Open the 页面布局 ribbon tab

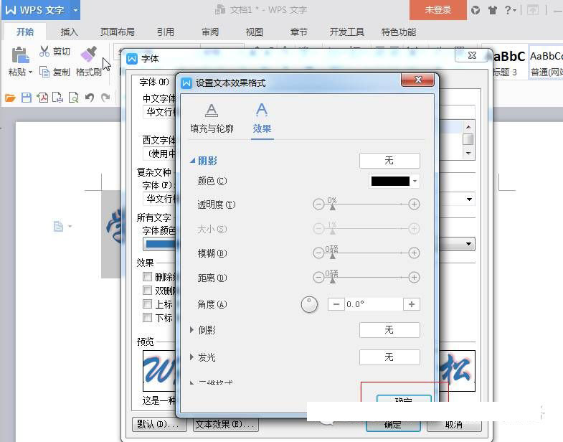pyautogui.click(x=118, y=32)
